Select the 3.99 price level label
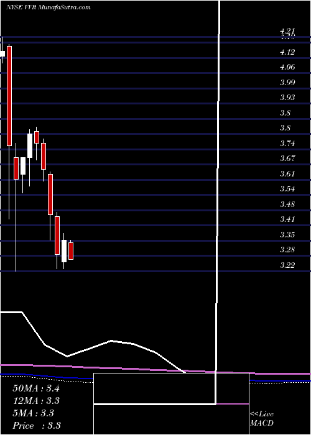Screen dimensions: 311x435 coord(287,83)
